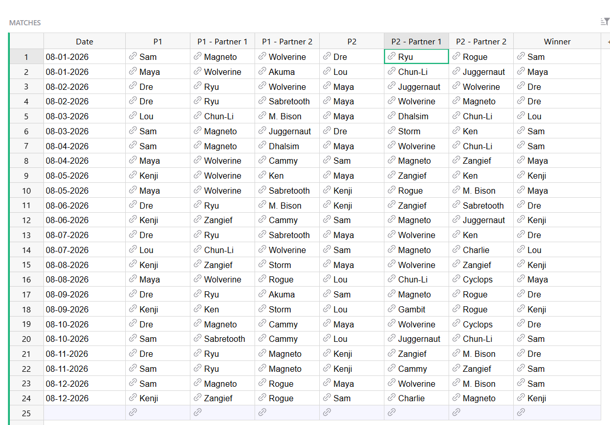
Task: Click the date 08-03-2026 in row 5
Action: point(84,116)
